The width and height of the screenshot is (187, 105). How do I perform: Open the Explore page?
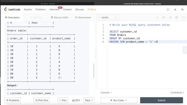[28, 9]
